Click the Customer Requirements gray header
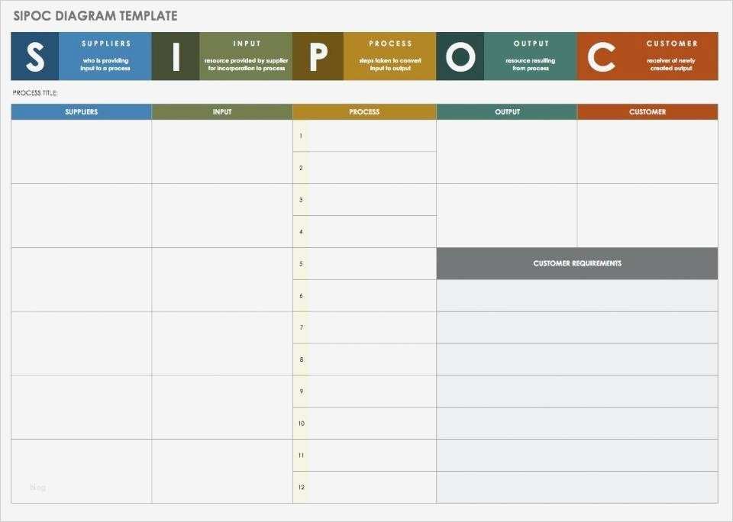This screenshot has width=733, height=522. [577, 263]
